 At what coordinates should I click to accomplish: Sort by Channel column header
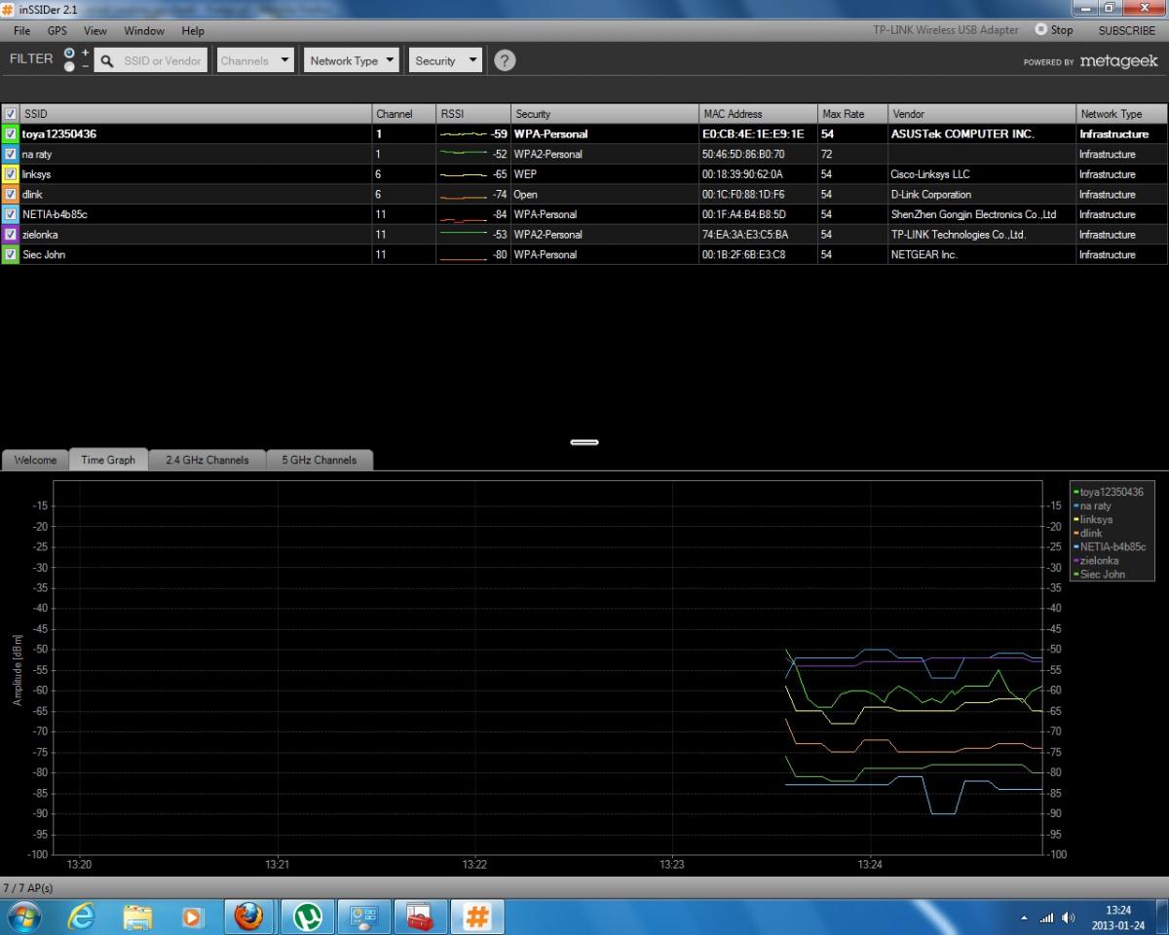pos(404,114)
